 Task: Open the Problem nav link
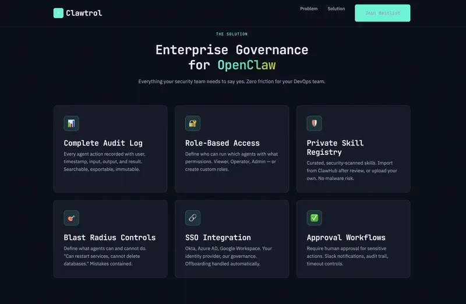309,9
